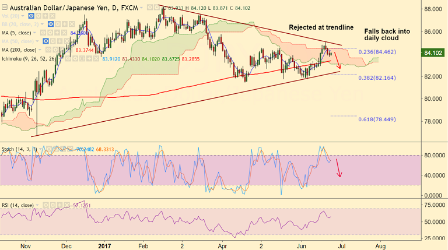The image size is (448, 250).
Task: Open settings gear for MA (50, close)
Action: click(53, 41)
